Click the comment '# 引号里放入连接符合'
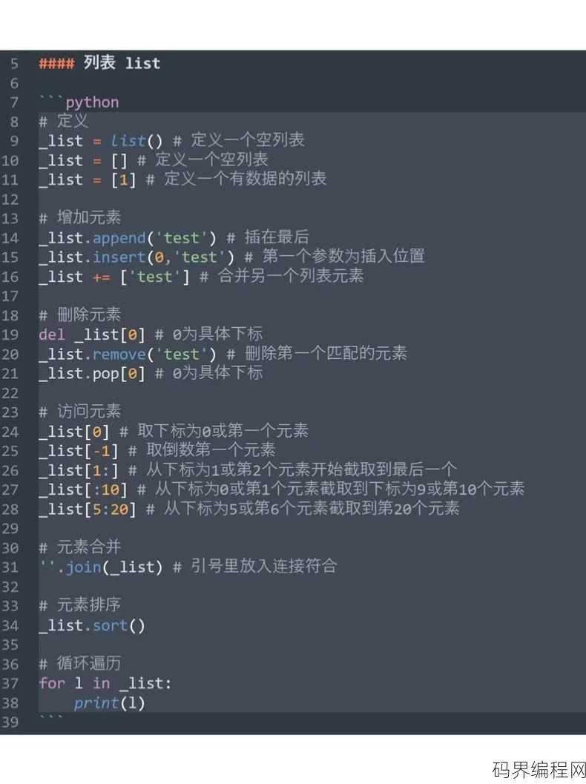This screenshot has width=586, height=784. tap(255, 567)
